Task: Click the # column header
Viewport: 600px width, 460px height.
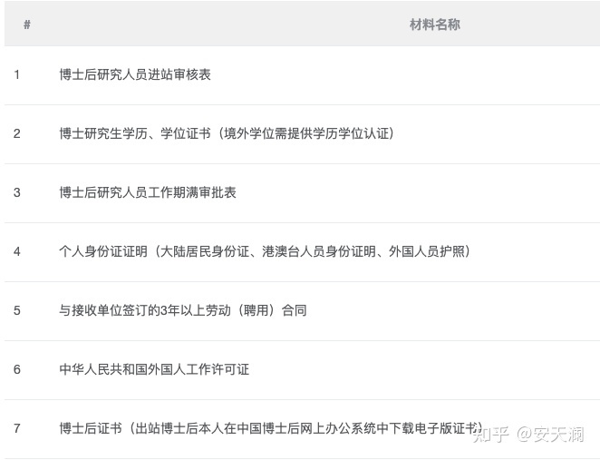Action: coord(27,24)
